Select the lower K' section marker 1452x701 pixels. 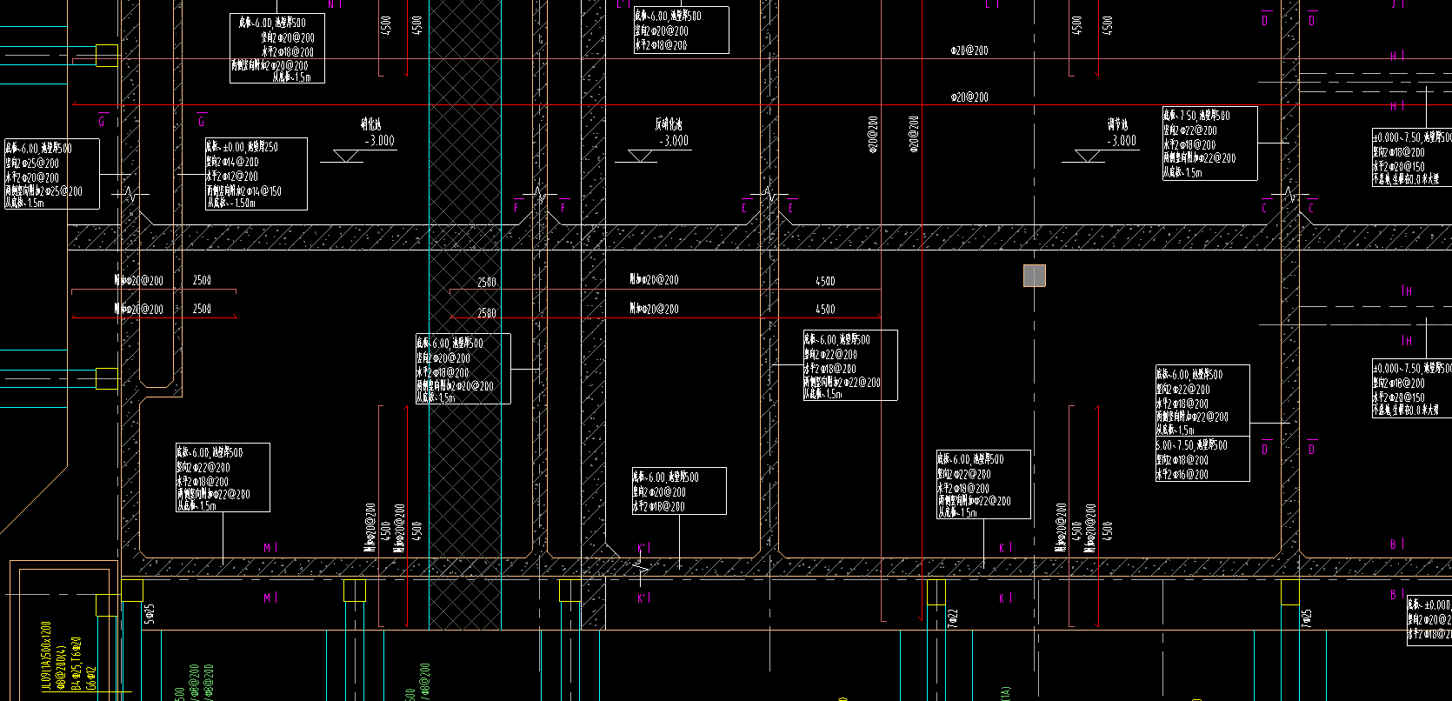pyautogui.click(x=644, y=598)
